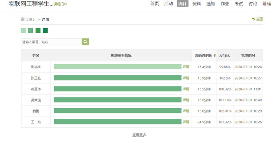Open the 作业 menu item
273x151 pixels.
225,3
